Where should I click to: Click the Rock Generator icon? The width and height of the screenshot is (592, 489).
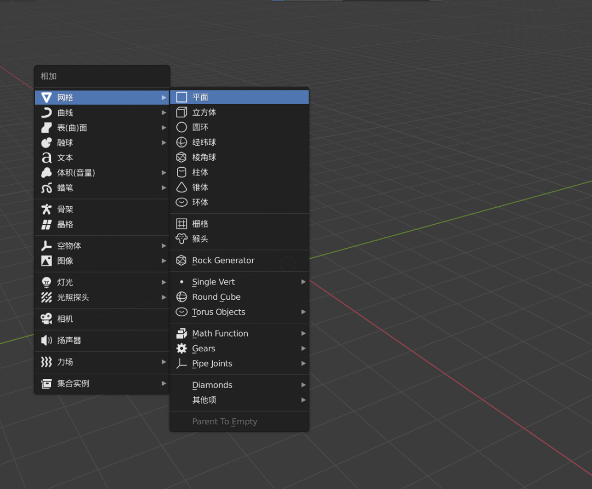(x=181, y=260)
